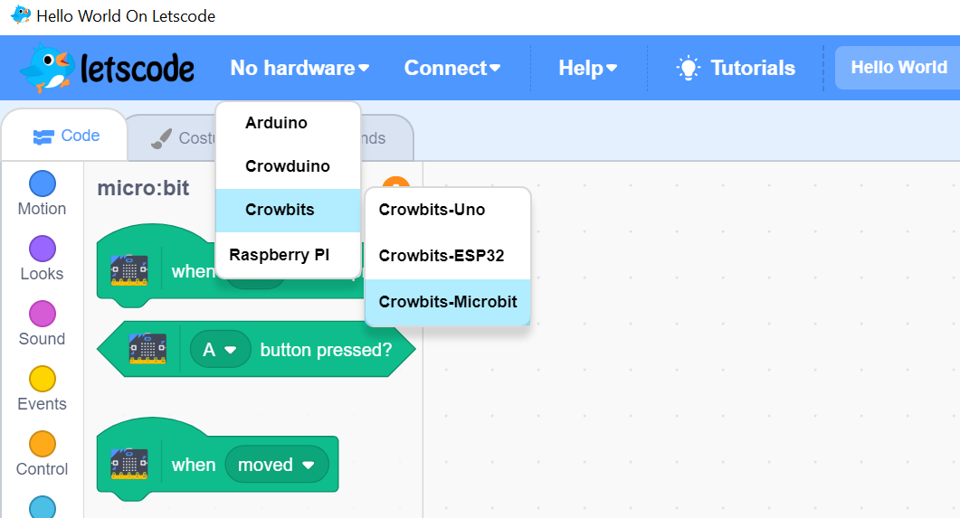Select the light blue category circle below Control
Viewport: 960px width, 518px height.
(43, 507)
